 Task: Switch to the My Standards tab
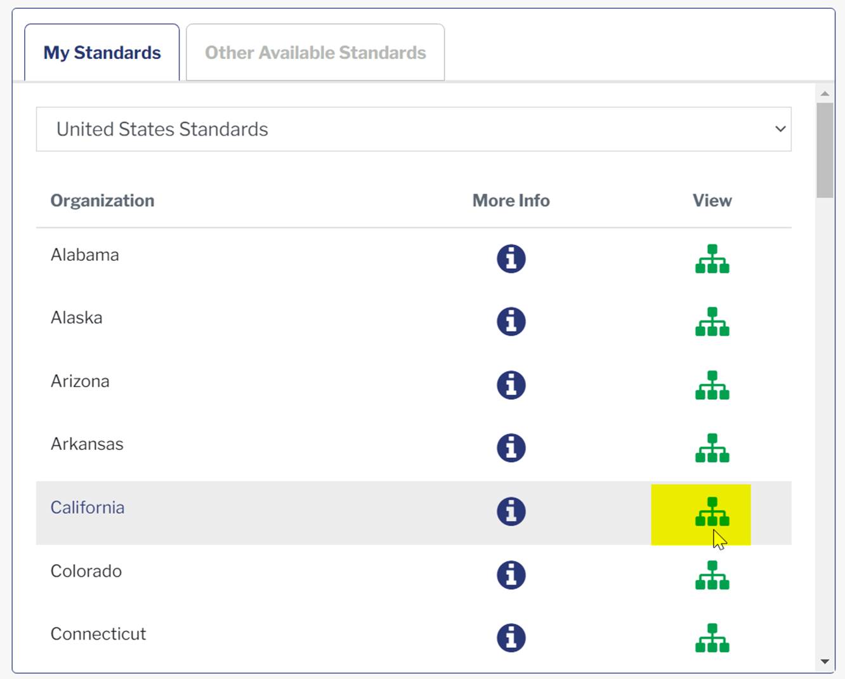[102, 53]
